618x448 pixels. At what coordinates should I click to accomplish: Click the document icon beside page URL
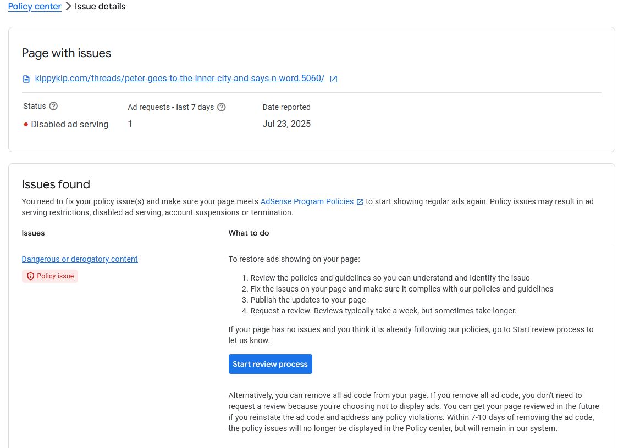tap(26, 79)
